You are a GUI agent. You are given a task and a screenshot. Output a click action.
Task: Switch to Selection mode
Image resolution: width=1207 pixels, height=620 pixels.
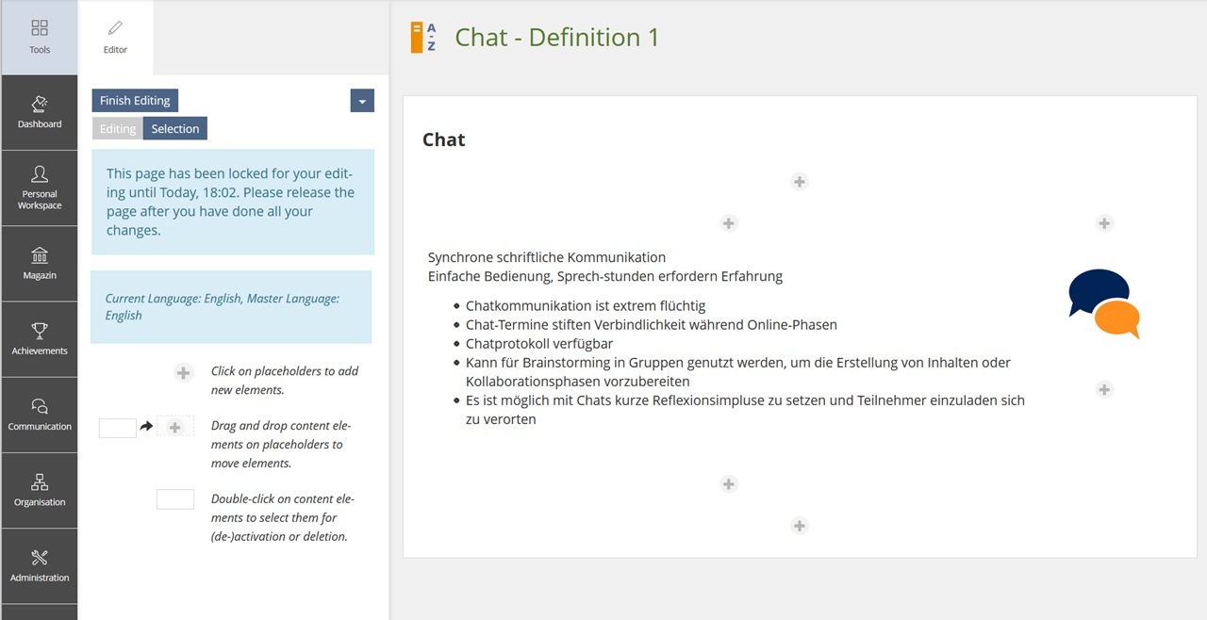click(x=175, y=129)
